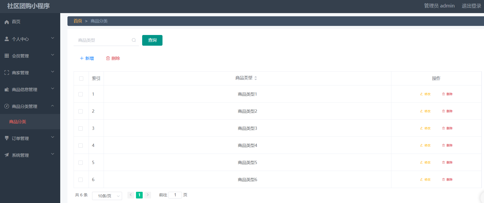484x203 pixels.
Task: Delete row 商品类型6 with 删除
Action: tap(447, 179)
